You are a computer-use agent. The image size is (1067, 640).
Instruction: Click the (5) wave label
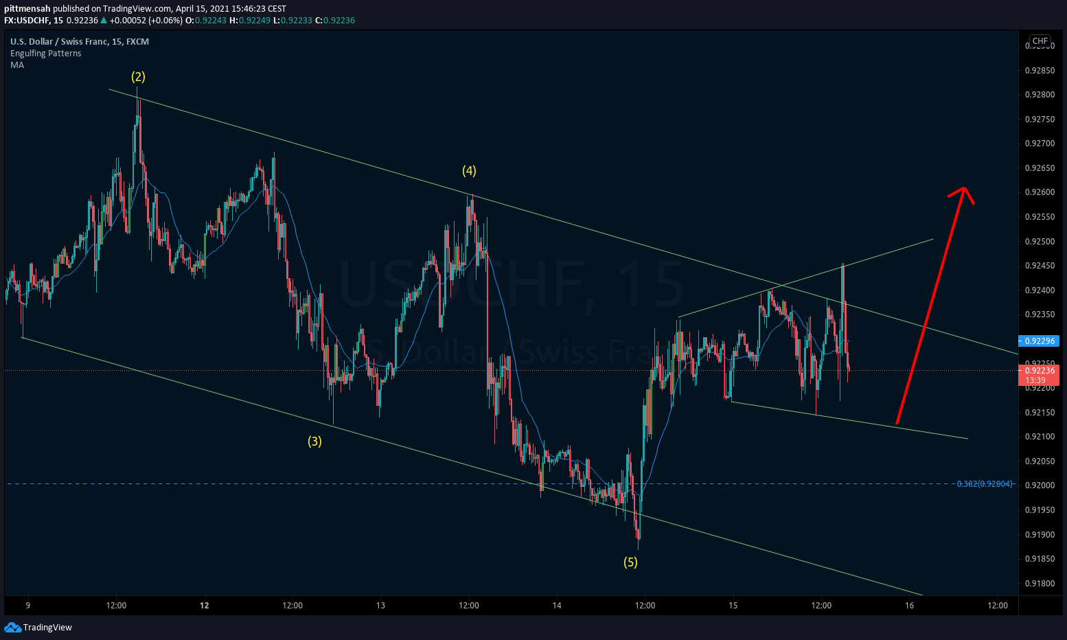(x=630, y=562)
